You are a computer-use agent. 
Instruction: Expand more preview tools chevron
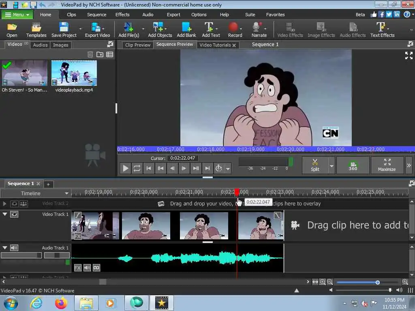409,166
